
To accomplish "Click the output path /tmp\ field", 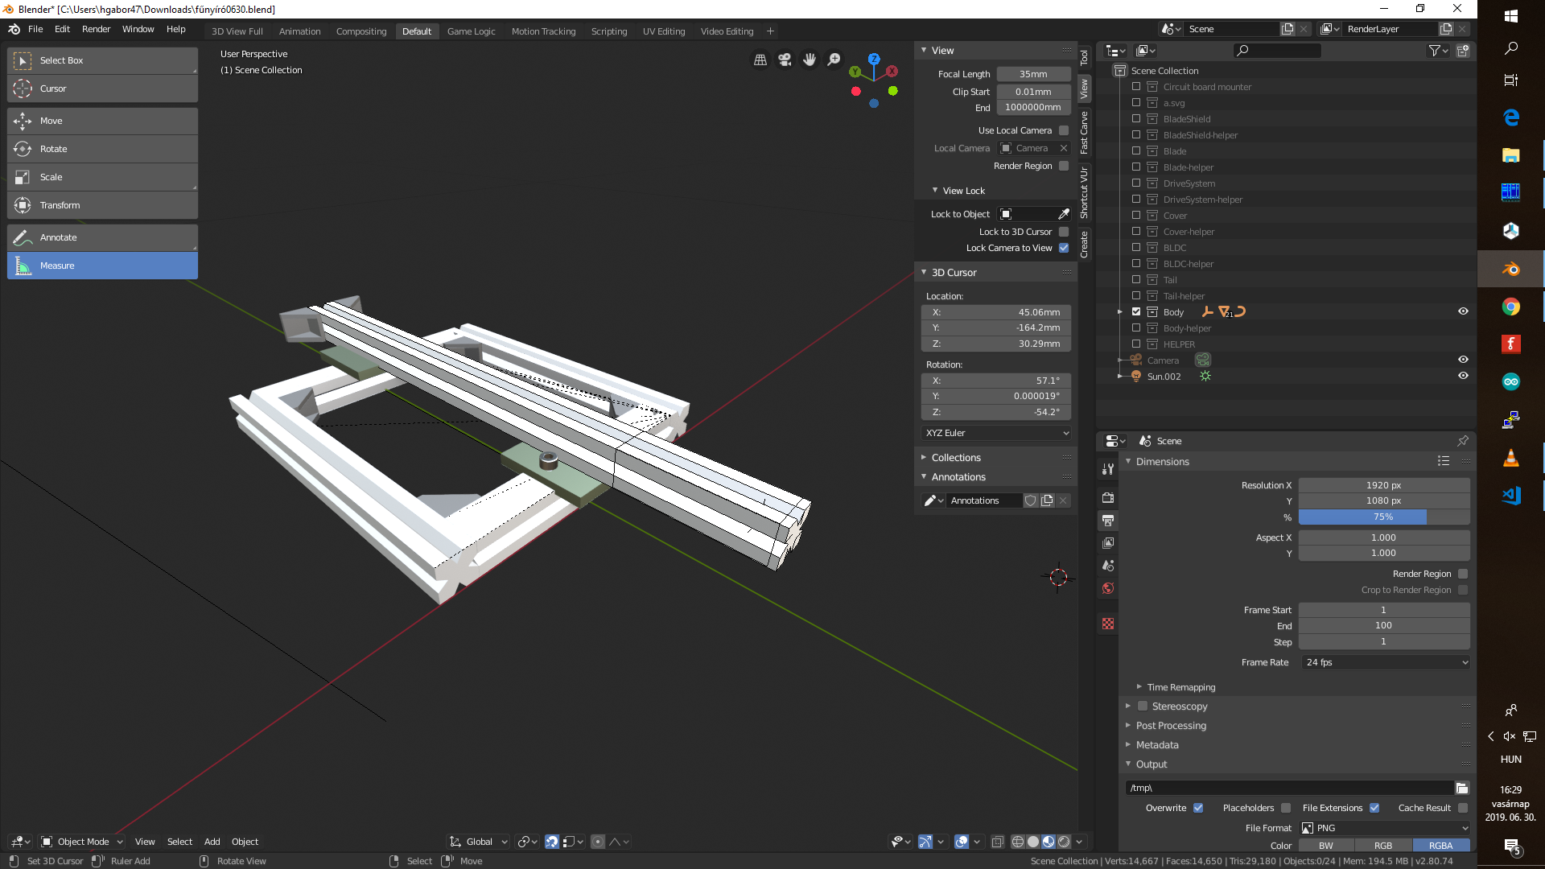I will [1288, 788].
